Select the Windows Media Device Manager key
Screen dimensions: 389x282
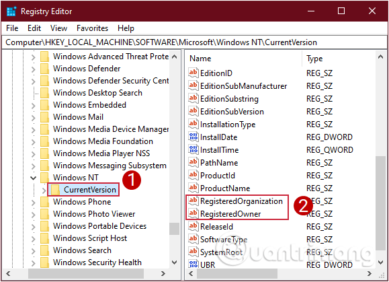pyautogui.click(x=111, y=129)
